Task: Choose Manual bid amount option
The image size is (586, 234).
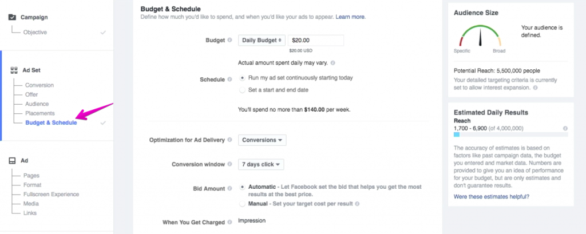Action: point(242,204)
